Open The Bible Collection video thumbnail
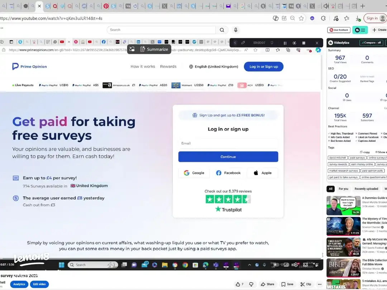The height and width of the screenshot is (290, 387). click(x=343, y=268)
